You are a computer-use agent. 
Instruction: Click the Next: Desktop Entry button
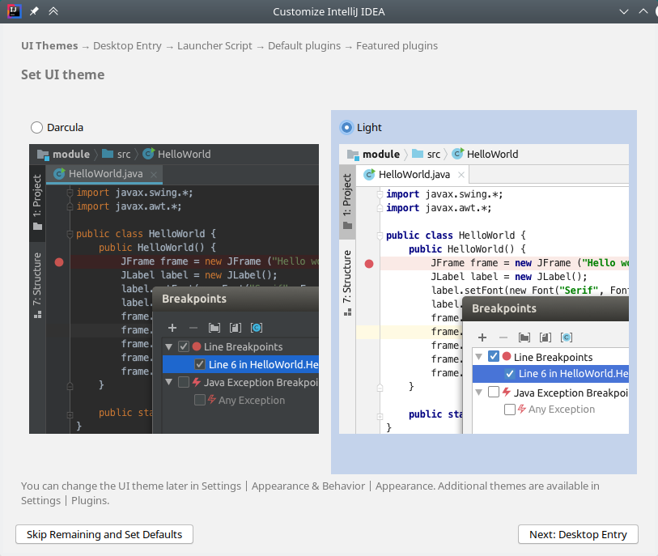(578, 534)
